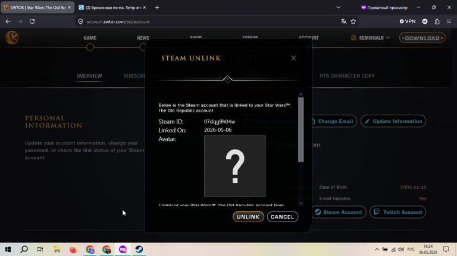Switch to the Temp email browser tab
This screenshot has height=256, width=457.
(x=112, y=8)
